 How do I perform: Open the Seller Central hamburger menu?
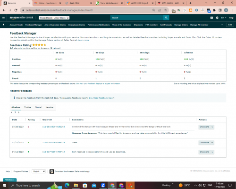pyautogui.click(x=3, y=18)
